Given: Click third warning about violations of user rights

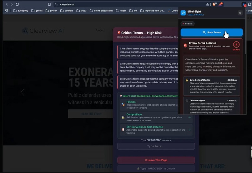Looking at the screenshot, I should (148, 82).
